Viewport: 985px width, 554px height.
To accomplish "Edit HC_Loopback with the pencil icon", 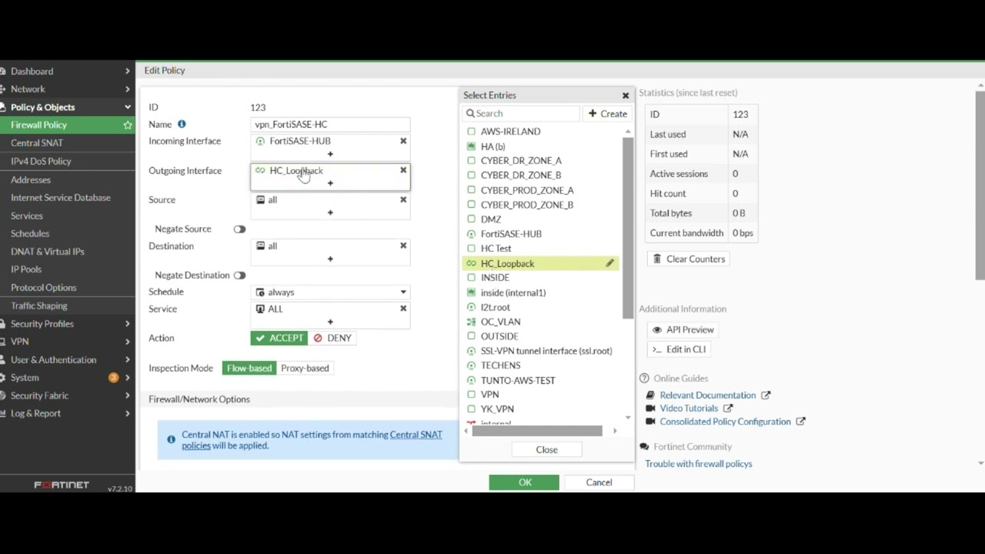I will (x=609, y=263).
